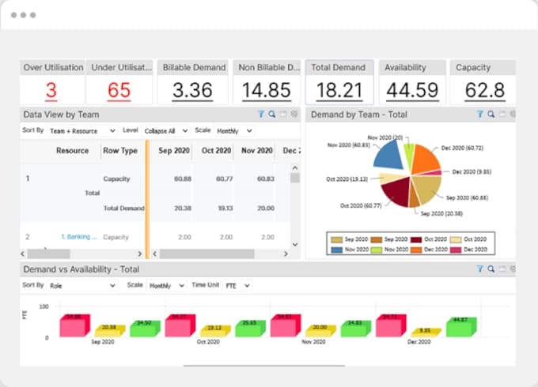Open Sort By dropdown showing Role

82,286
